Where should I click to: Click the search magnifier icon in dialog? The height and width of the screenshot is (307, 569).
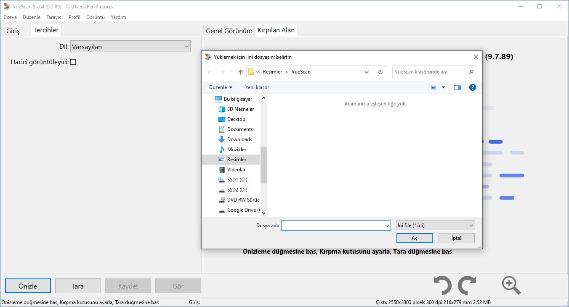click(471, 72)
